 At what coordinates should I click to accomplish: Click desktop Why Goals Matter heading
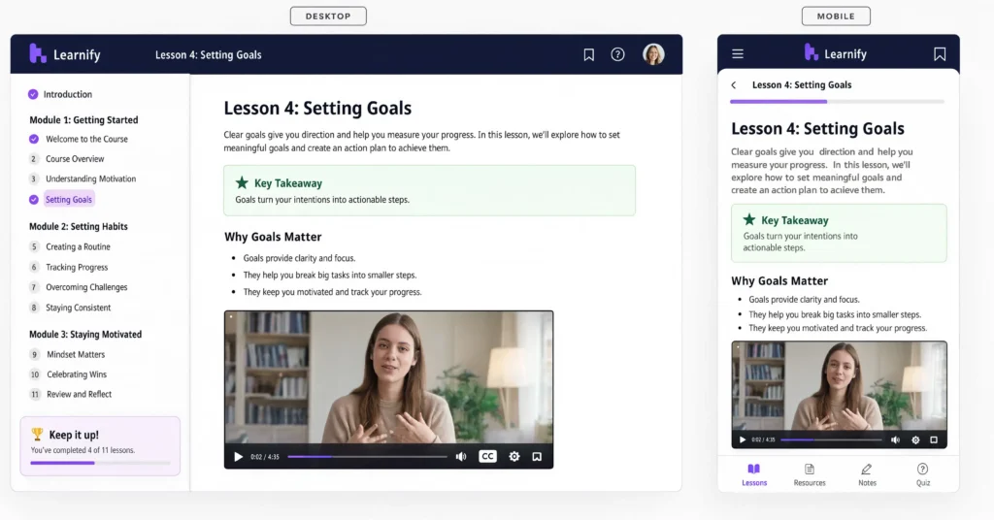click(273, 237)
